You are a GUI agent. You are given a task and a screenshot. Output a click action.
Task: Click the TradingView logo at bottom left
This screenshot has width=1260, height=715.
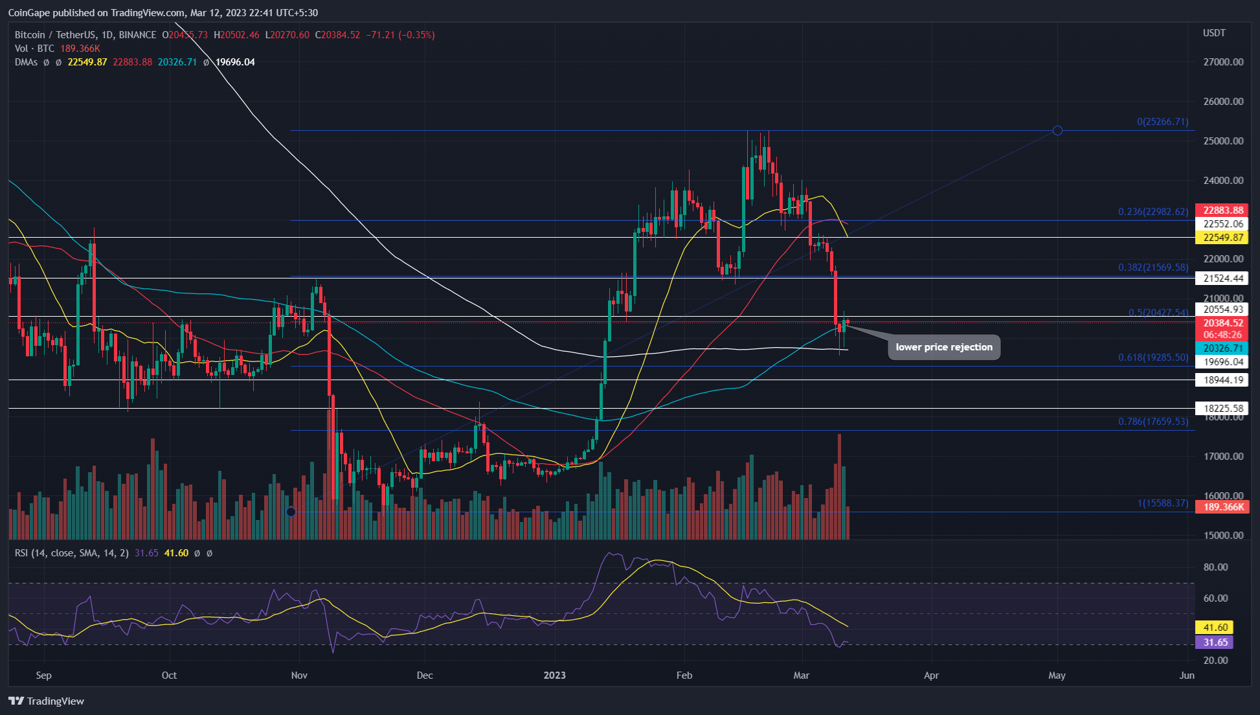tap(47, 701)
